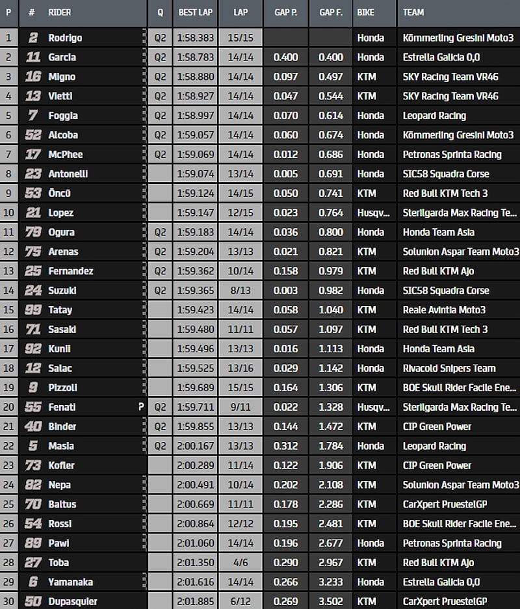Click the Q2 badge in Masia's row
The image size is (520, 609).
[160, 446]
